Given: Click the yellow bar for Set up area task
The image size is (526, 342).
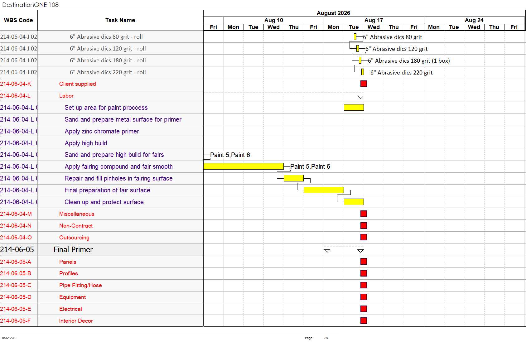Looking at the screenshot, I should [x=354, y=108].
